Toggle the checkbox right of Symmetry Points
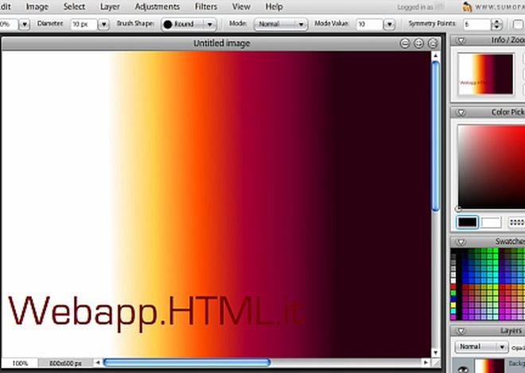This screenshot has width=525, height=373. tap(518, 25)
